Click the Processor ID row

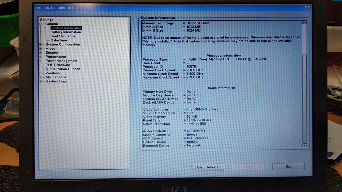coord(169,67)
